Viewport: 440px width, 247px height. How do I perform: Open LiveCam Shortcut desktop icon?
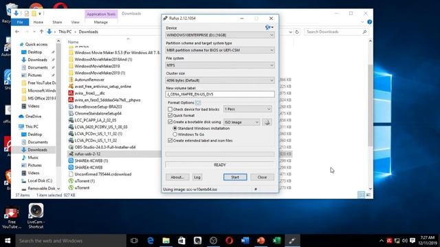pyautogui.click(x=36, y=216)
